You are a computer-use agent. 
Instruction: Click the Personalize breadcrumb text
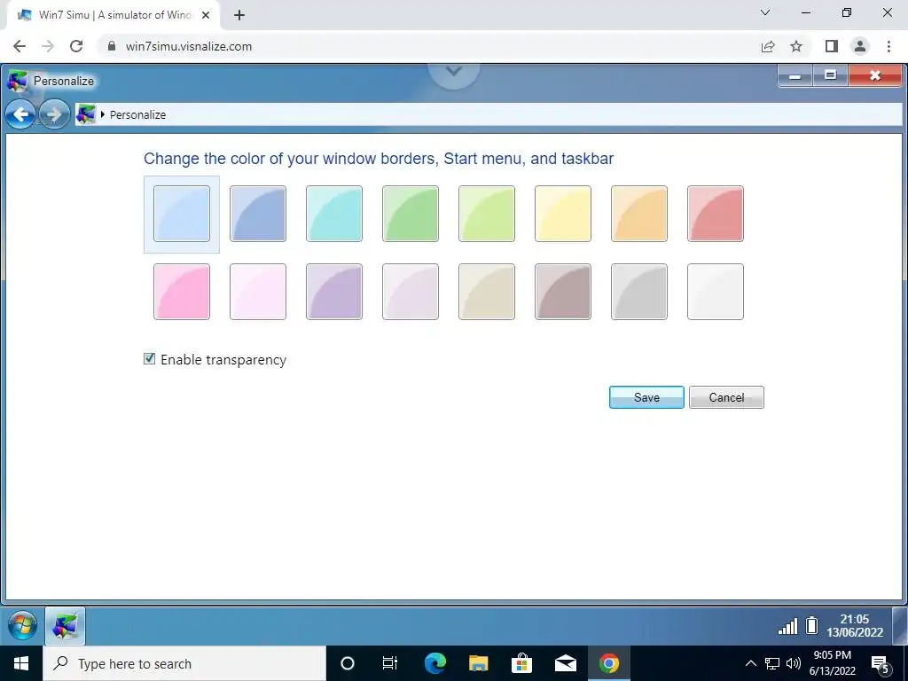(137, 114)
